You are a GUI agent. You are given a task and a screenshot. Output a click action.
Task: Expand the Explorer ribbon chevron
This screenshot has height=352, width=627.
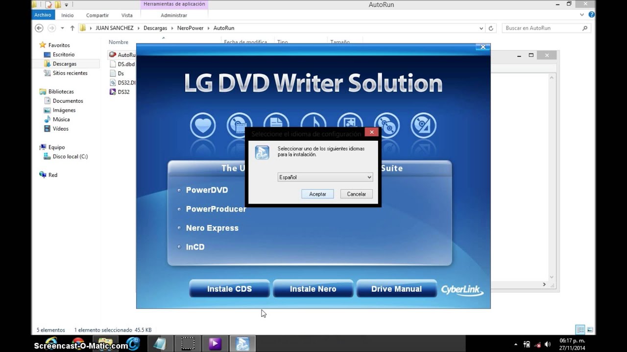point(582,15)
